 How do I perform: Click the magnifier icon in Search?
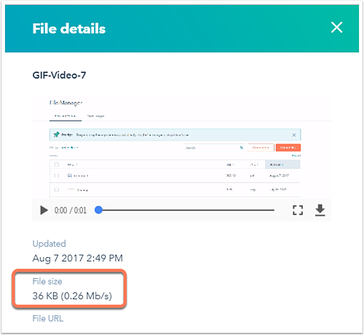point(242,148)
